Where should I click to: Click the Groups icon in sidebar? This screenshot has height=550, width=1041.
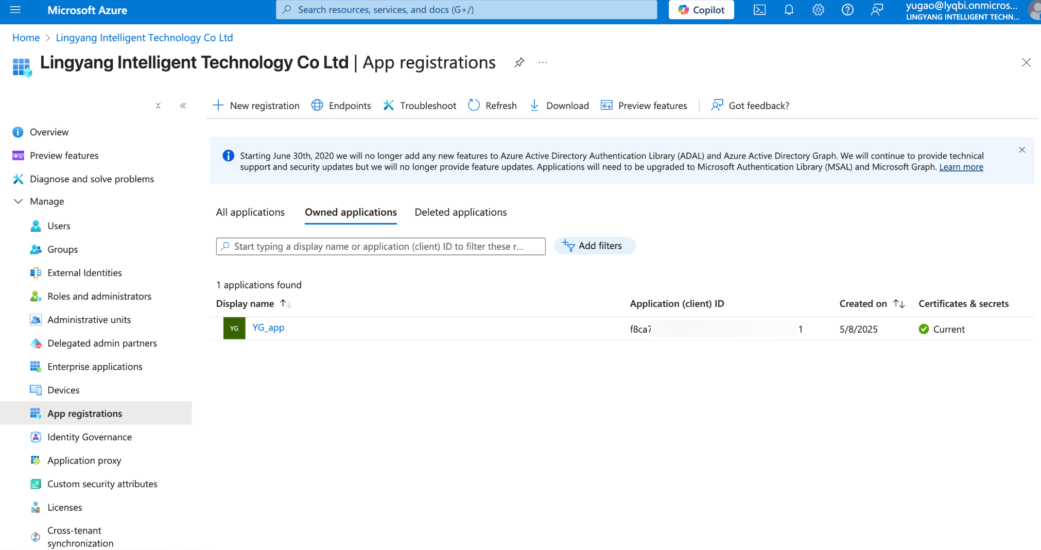[36, 249]
